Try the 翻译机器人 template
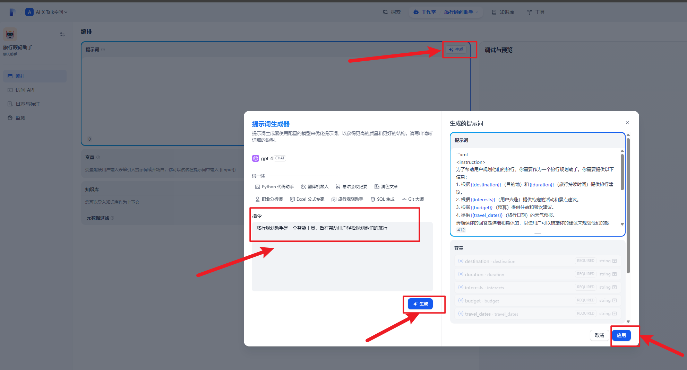The image size is (687, 370). pos(315,187)
